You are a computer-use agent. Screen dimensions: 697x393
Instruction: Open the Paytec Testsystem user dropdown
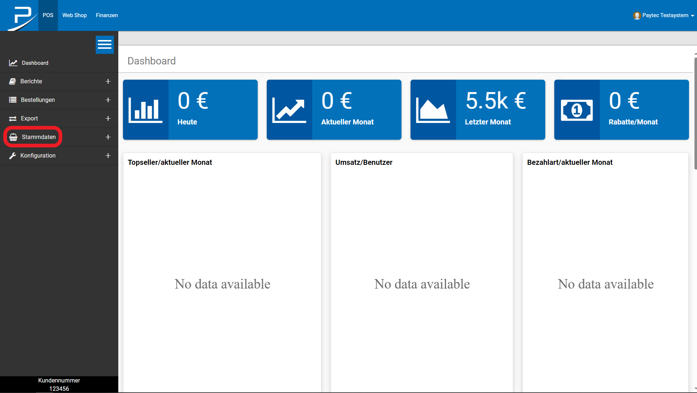[663, 15]
